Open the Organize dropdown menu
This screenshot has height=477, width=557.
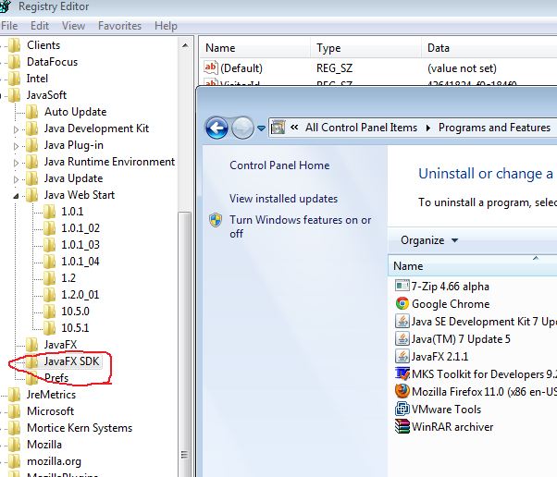[x=428, y=240]
